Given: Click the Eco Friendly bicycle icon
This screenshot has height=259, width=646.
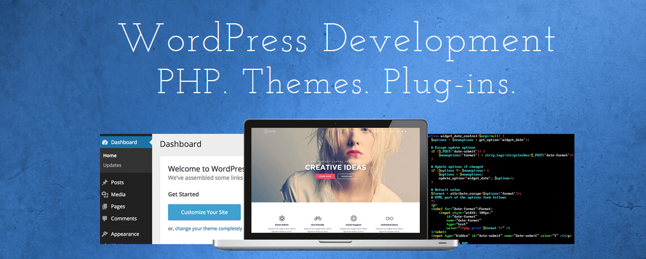Looking at the screenshot, I should click(318, 218).
